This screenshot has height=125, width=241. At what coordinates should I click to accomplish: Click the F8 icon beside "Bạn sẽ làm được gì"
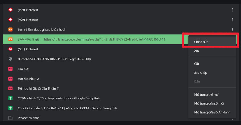pyautogui.click(x=11, y=29)
